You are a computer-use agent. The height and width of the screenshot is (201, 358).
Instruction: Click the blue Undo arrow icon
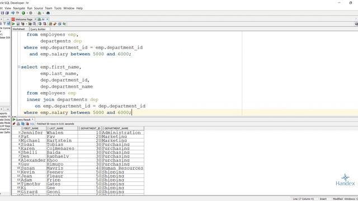tap(13, 13)
